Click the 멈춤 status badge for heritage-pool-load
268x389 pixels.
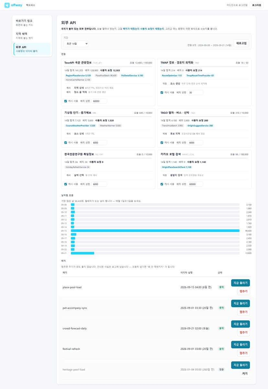(x=221, y=369)
